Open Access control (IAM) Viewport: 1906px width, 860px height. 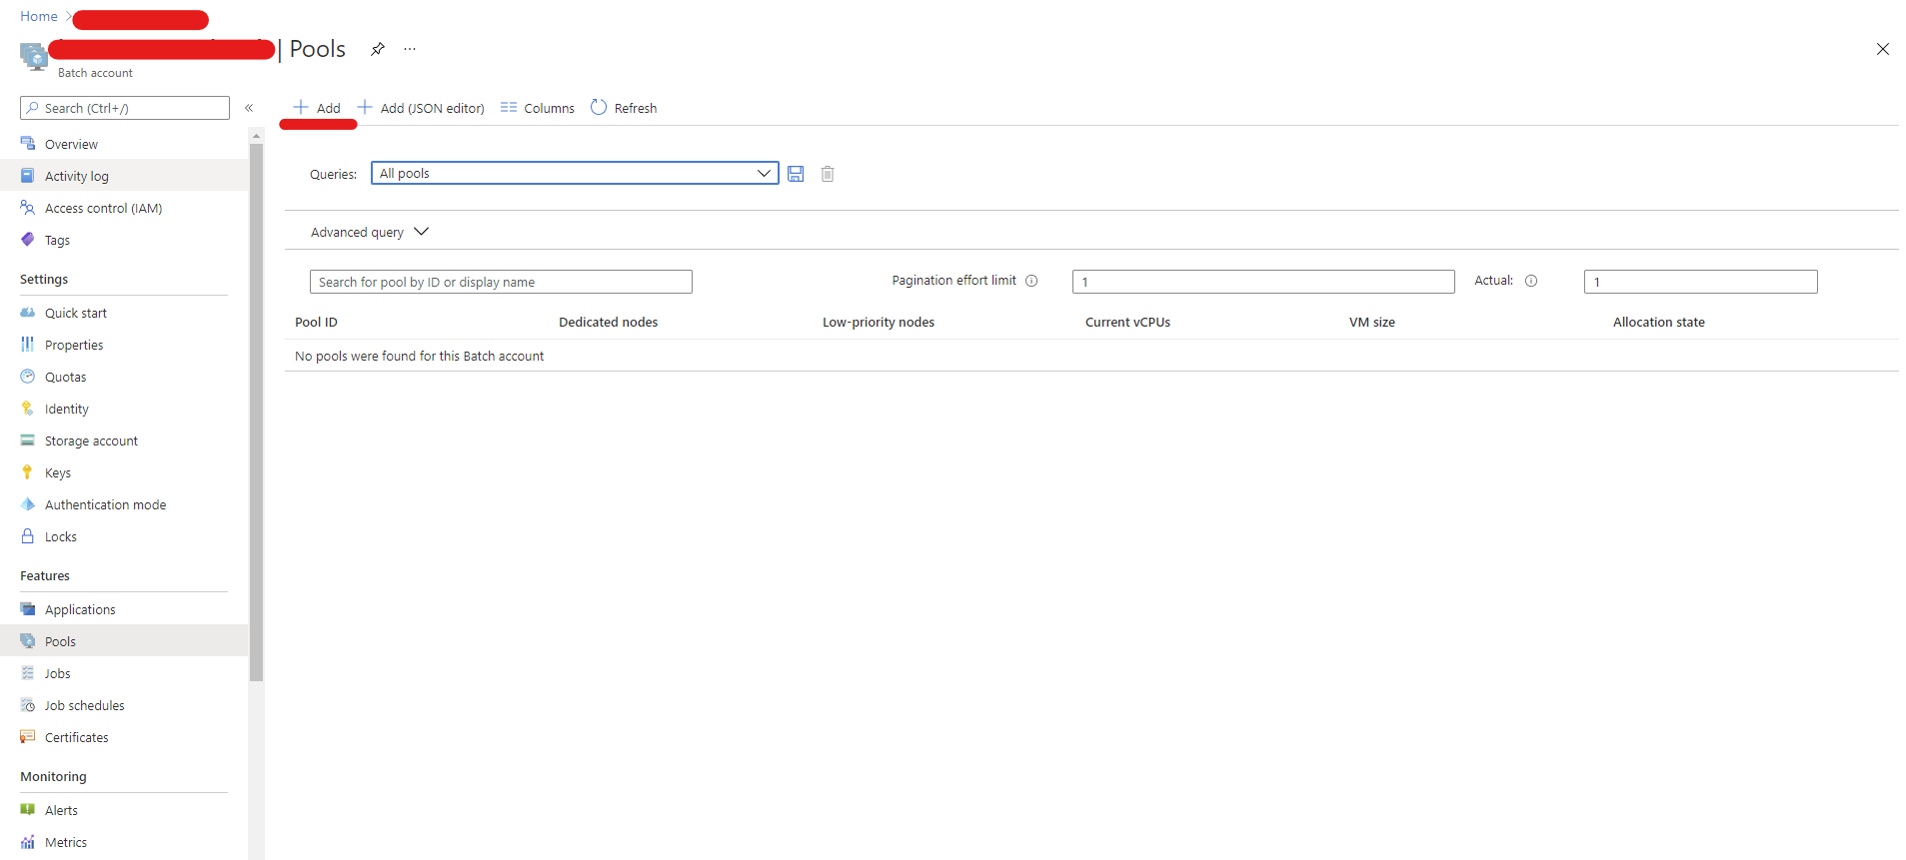click(x=124, y=208)
